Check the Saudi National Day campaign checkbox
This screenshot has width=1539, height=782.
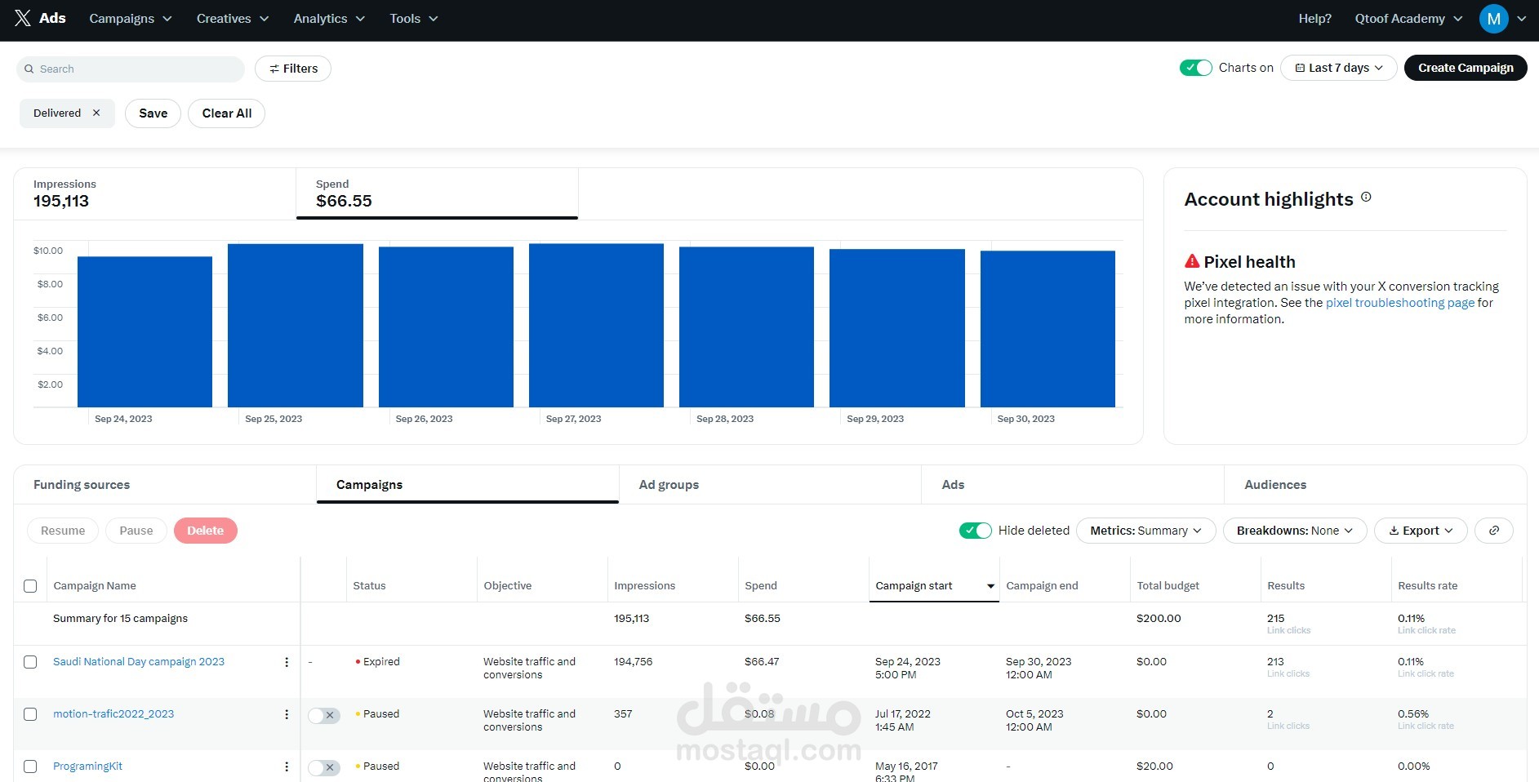(30, 662)
